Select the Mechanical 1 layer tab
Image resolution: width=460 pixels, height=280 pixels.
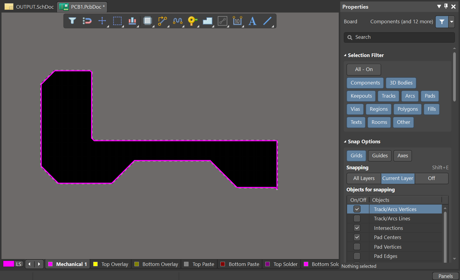[68, 264]
